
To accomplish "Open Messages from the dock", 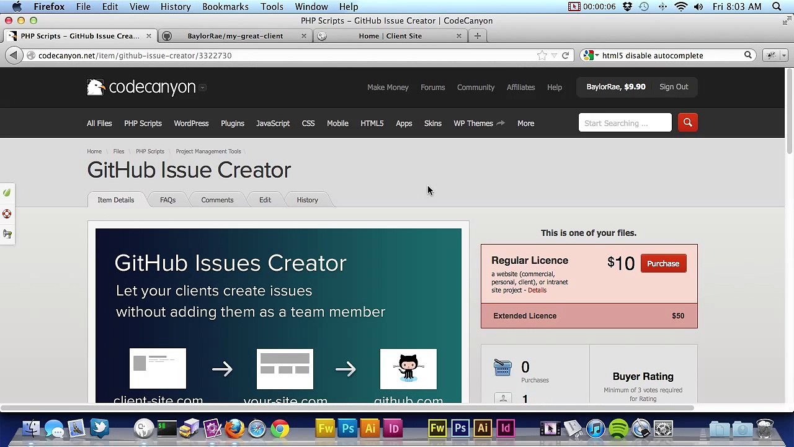I will [54, 428].
